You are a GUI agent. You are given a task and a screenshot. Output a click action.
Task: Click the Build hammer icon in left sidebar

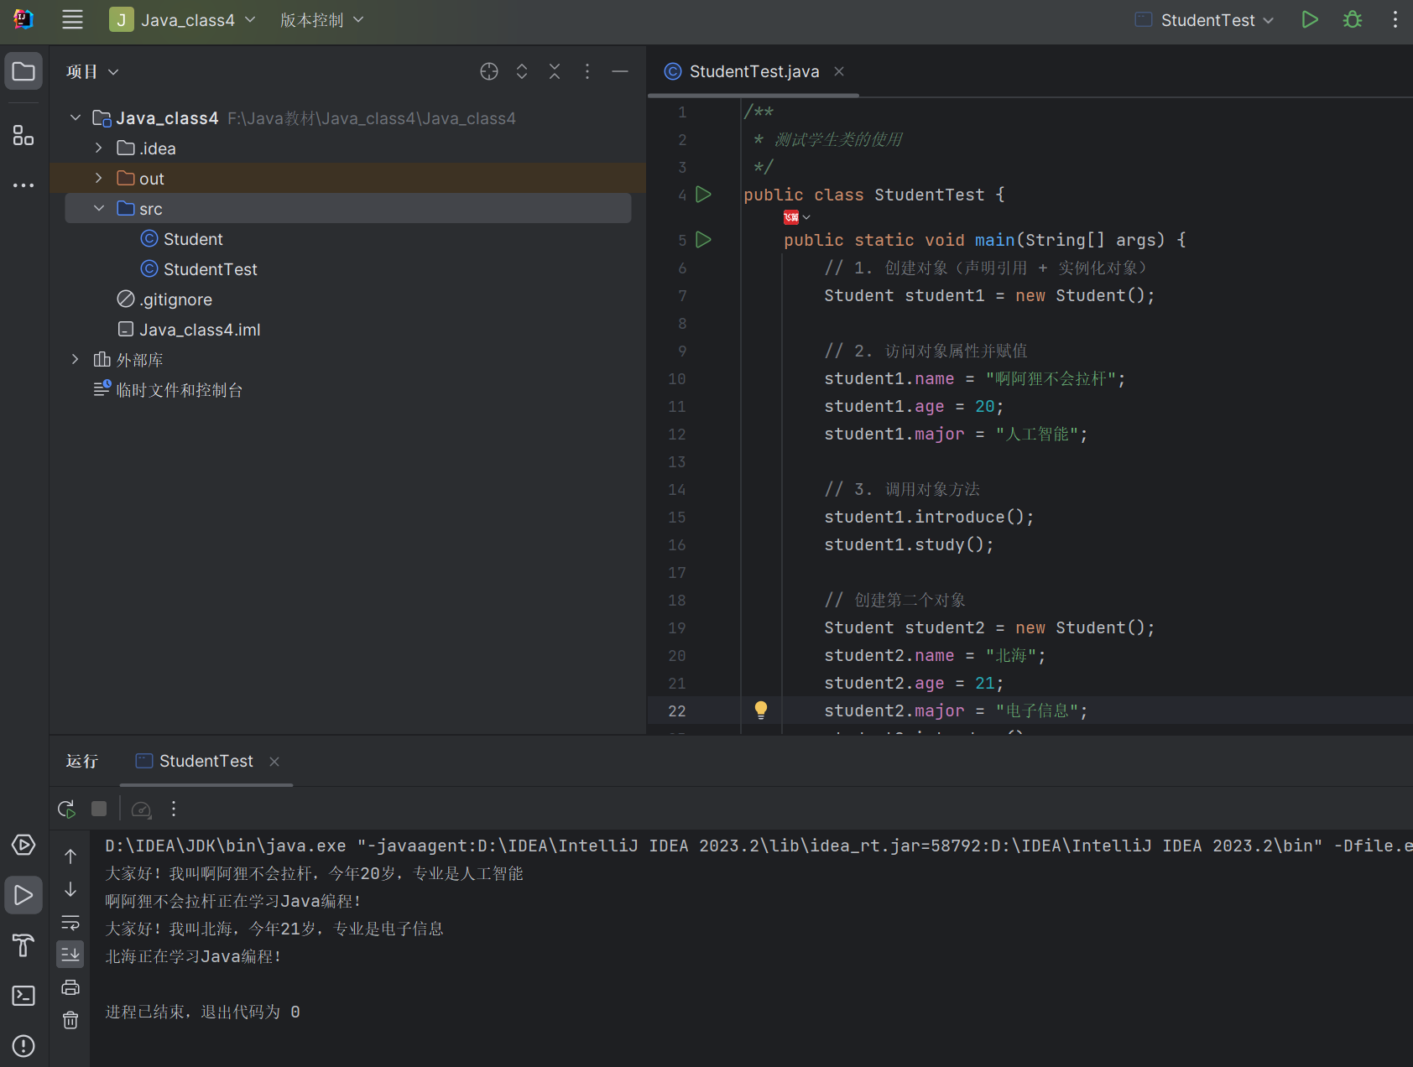[x=23, y=945]
